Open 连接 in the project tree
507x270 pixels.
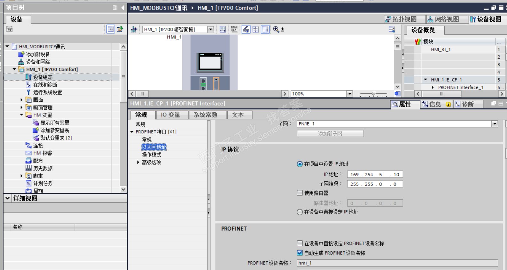pyautogui.click(x=38, y=146)
